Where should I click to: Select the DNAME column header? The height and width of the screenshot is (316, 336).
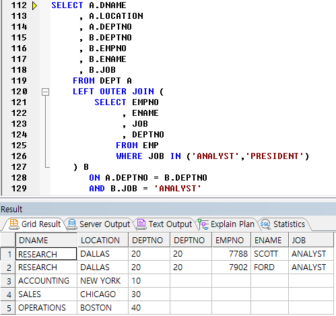coord(46,240)
